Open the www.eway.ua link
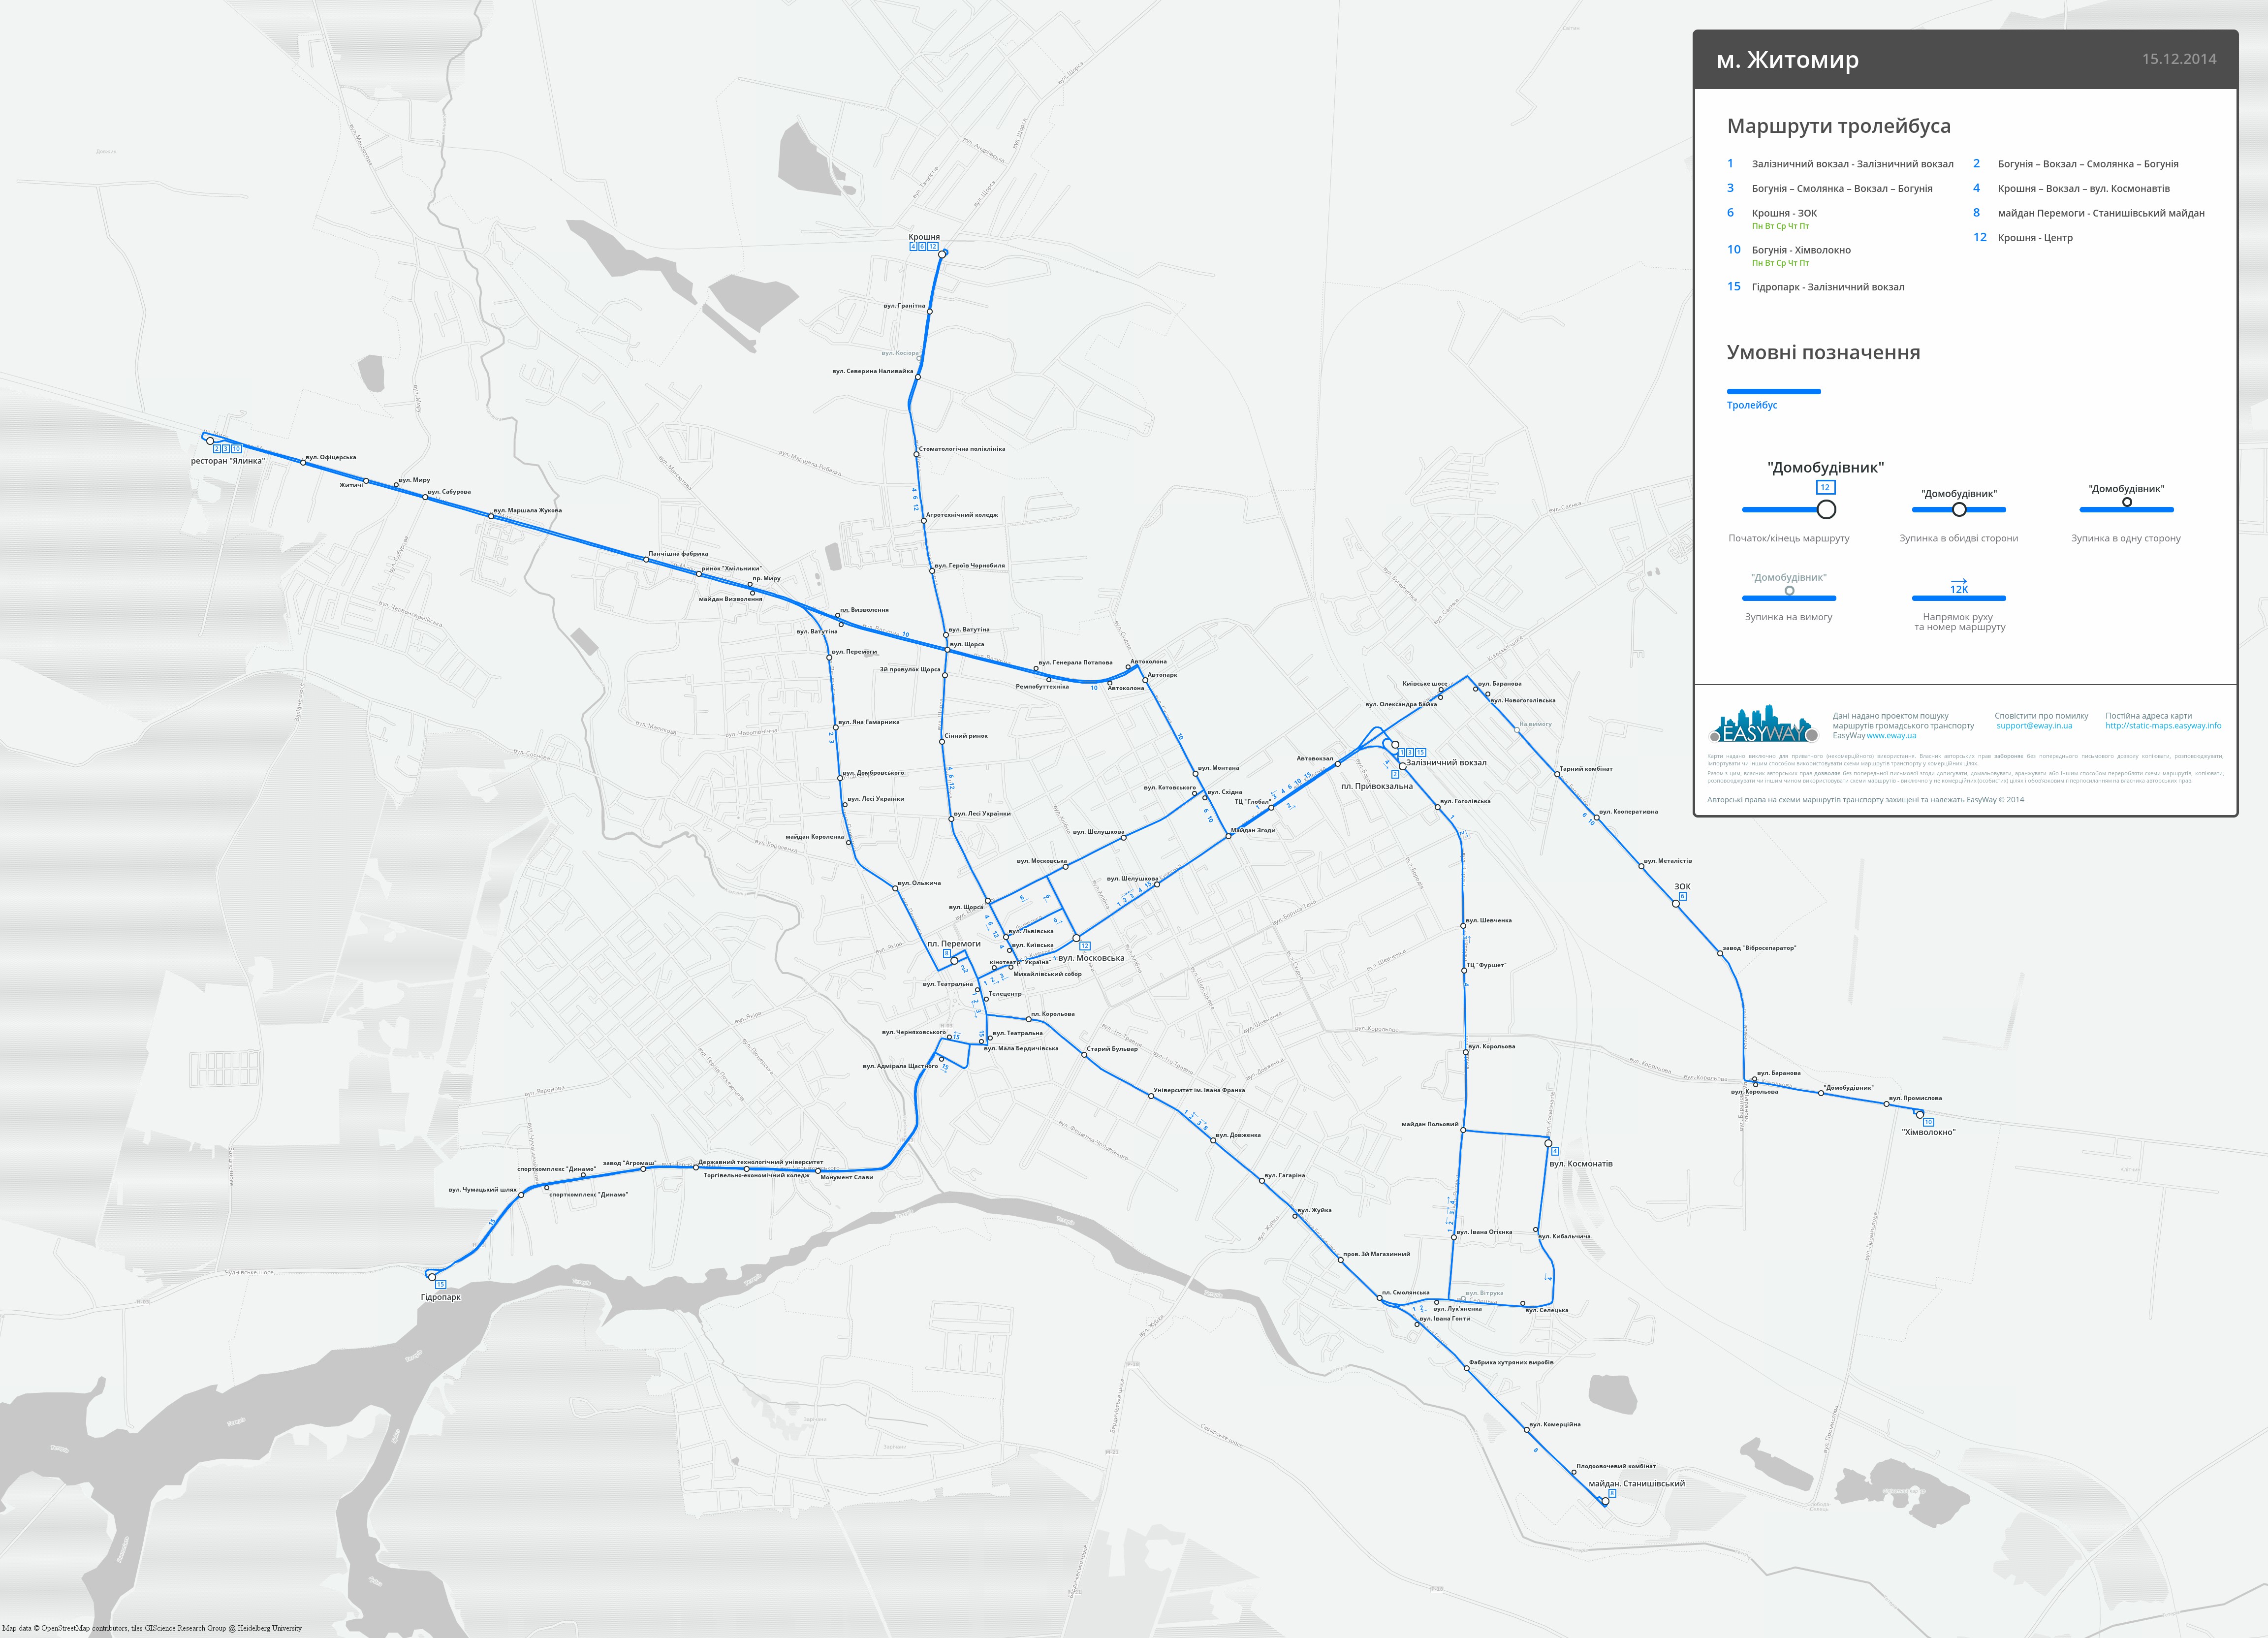2268x1638 pixels. pos(1891,736)
